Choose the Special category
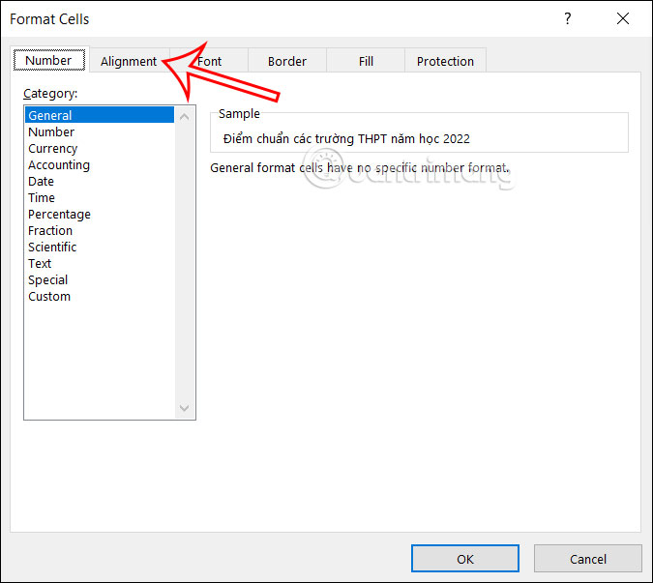Image resolution: width=653 pixels, height=583 pixels. coord(100,280)
